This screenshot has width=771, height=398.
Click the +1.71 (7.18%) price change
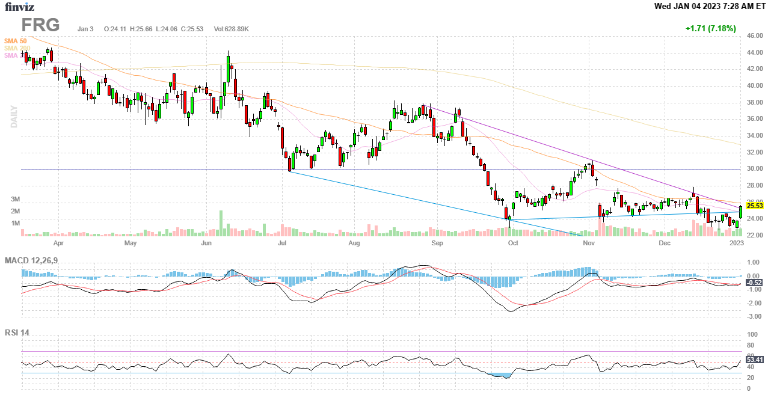click(710, 29)
